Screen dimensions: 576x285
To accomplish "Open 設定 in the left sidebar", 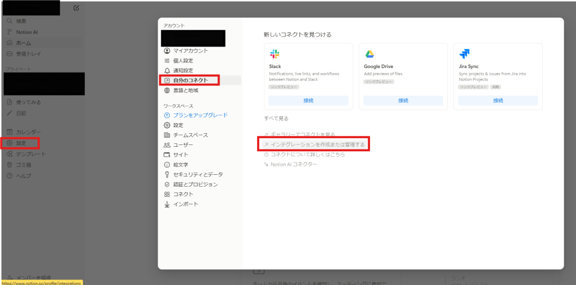I will pyautogui.click(x=21, y=143).
